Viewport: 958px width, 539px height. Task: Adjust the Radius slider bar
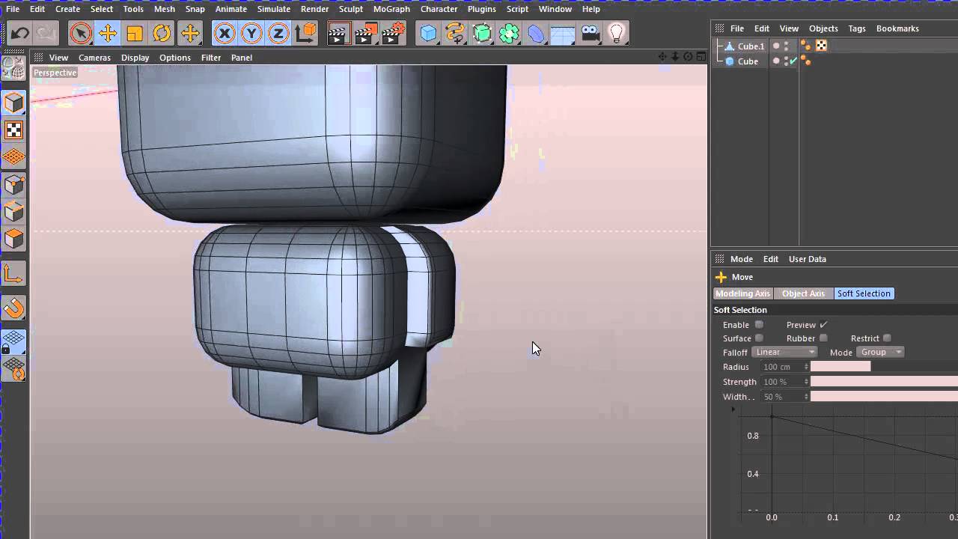[884, 367]
